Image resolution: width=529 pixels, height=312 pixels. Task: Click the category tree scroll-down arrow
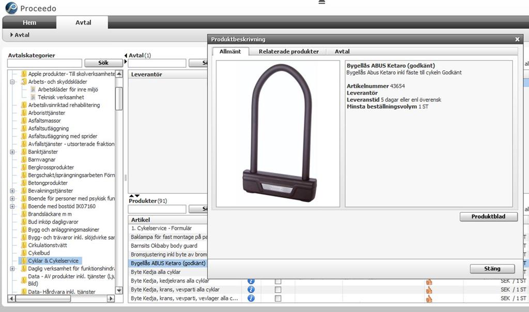click(x=119, y=290)
